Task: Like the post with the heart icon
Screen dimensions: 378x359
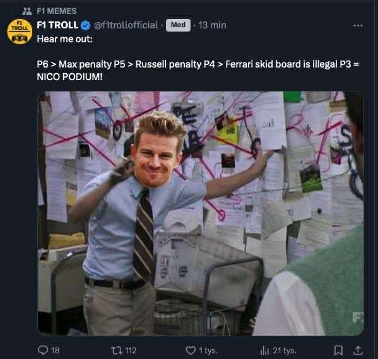Action: (191, 350)
